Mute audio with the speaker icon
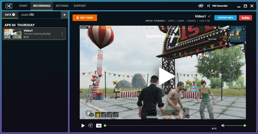 tap(223, 125)
